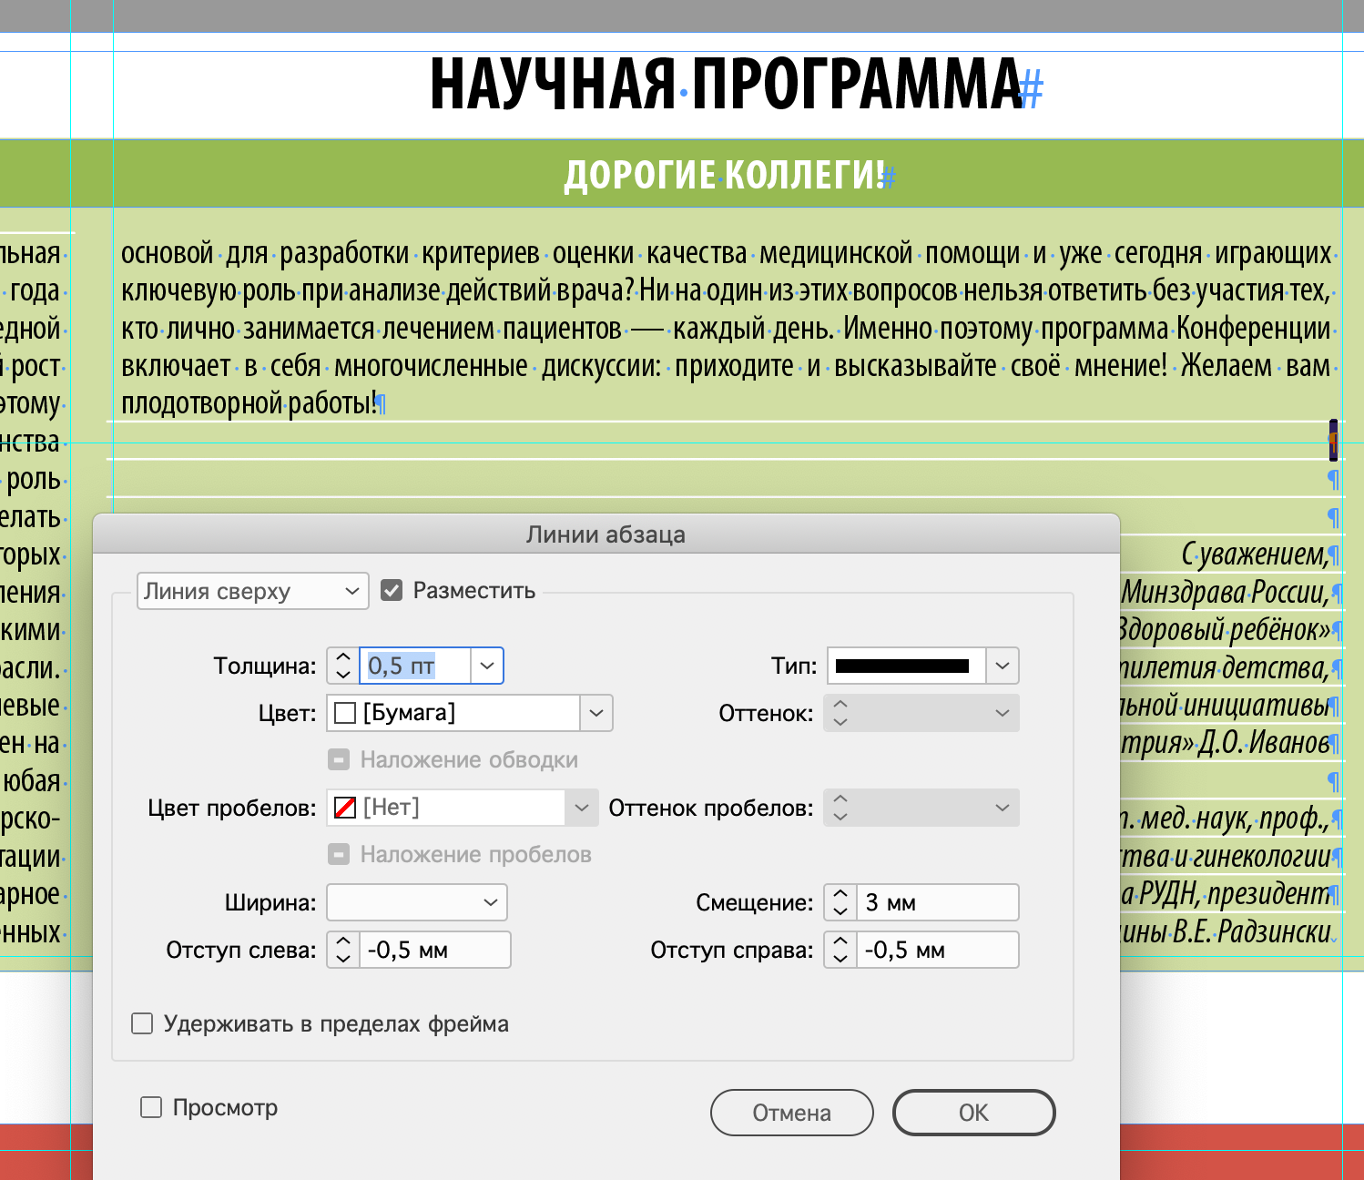
Task: Click the 'С уважением,' line in the document
Action: pos(1255,554)
